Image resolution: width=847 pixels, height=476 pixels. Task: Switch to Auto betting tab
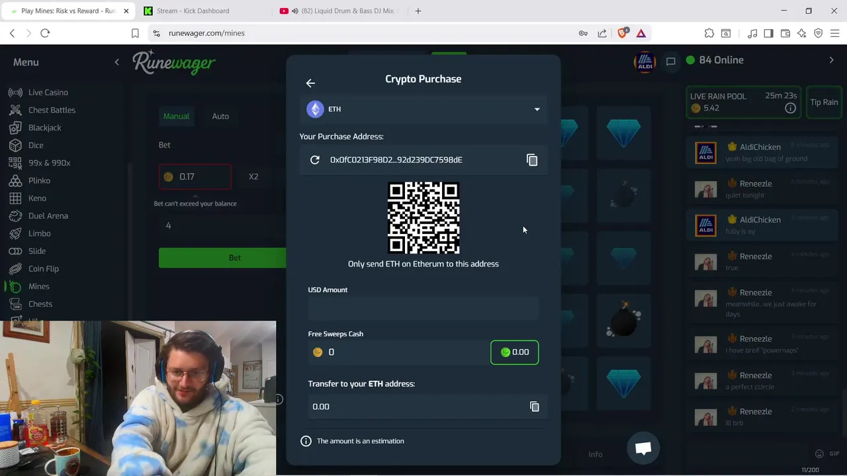click(220, 116)
